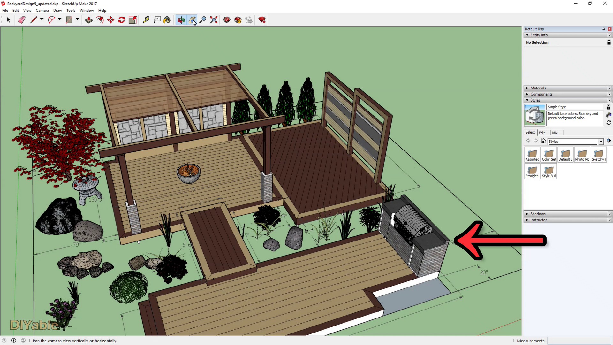This screenshot has width=613, height=345.
Task: Click the Measurements input box
Action: tap(579, 341)
